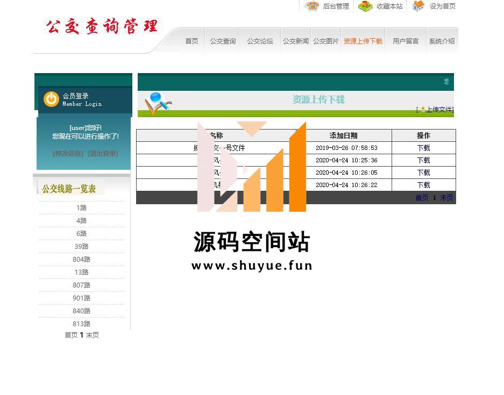Open 公交图片 menu item
Image resolution: width=504 pixels, height=395 pixels.
point(326,41)
